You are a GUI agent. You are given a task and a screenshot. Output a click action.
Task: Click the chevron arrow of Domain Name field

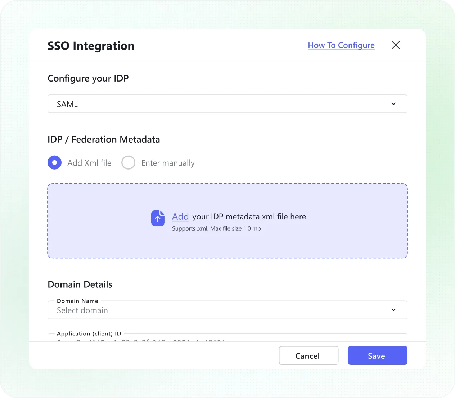pyautogui.click(x=393, y=310)
